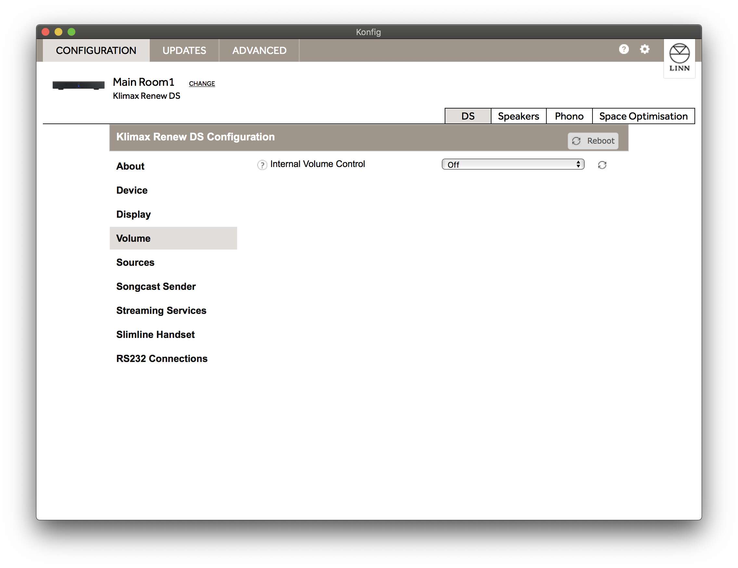Open the Space Optimisation tab
Viewport: 738px width, 568px height.
(643, 116)
